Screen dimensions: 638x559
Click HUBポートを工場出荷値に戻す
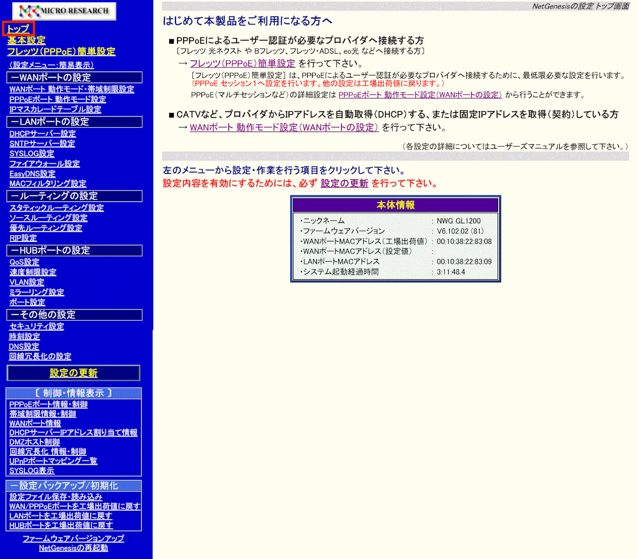[x=61, y=525]
